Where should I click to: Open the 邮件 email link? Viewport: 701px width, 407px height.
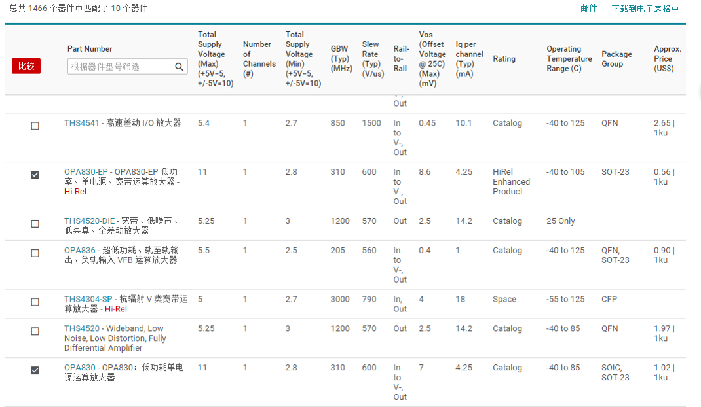coord(589,8)
